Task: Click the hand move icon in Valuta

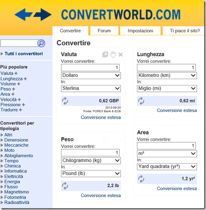Action: pos(113,55)
